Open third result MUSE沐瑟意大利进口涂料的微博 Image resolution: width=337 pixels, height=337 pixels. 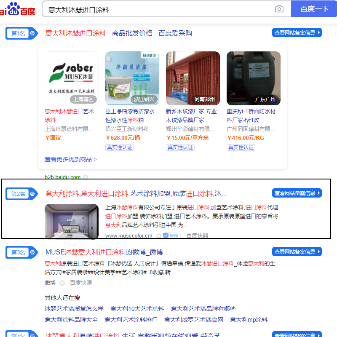coord(104,252)
